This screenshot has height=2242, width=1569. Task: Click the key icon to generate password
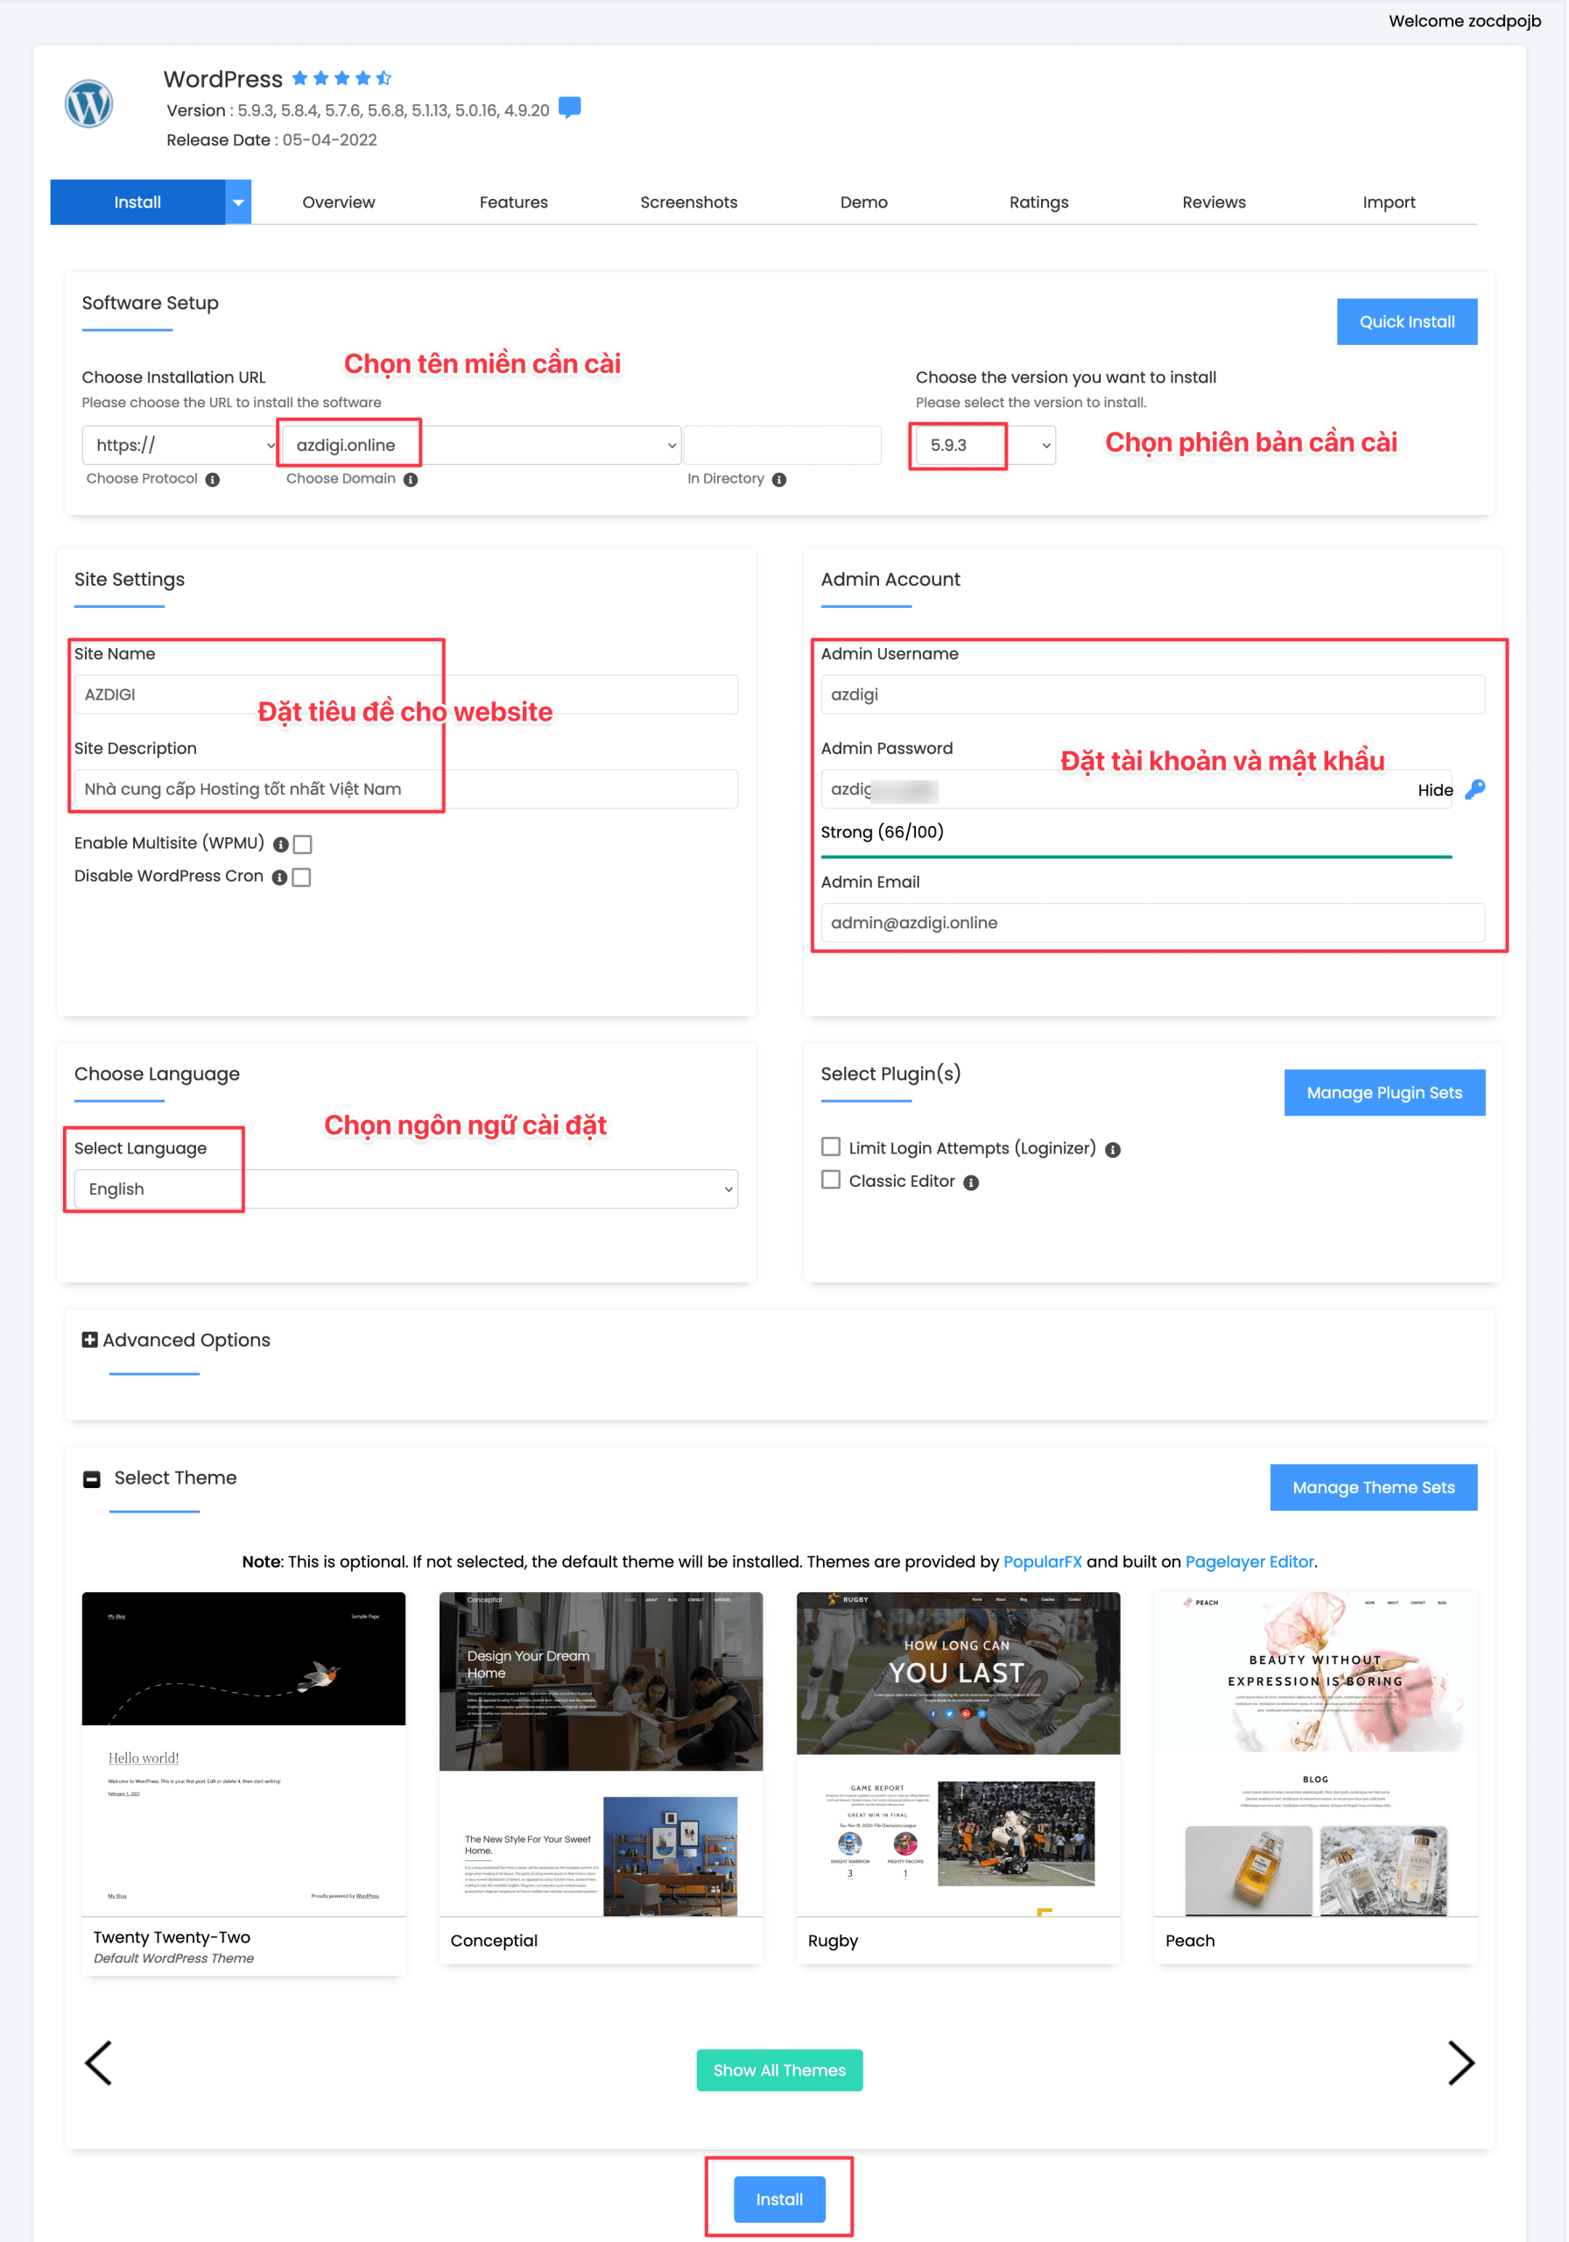(x=1474, y=789)
